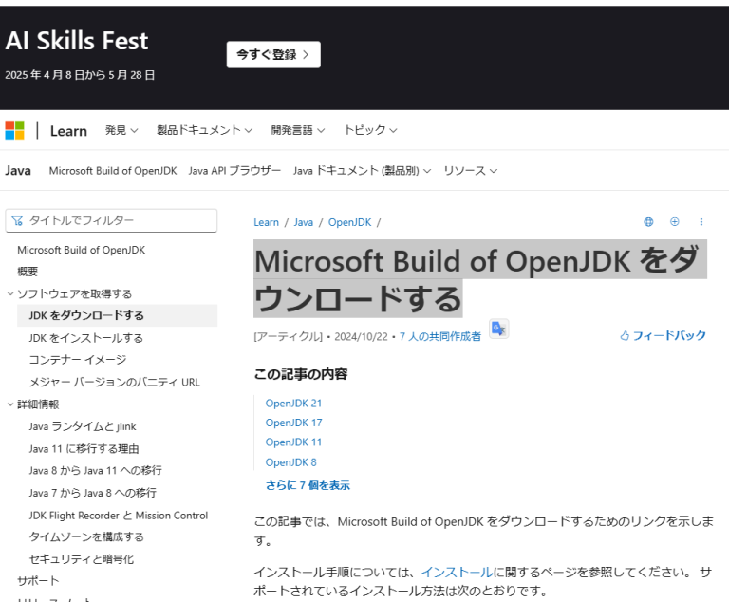Click the Learn site title
Viewport: 729px width, 602px height.
click(x=68, y=131)
